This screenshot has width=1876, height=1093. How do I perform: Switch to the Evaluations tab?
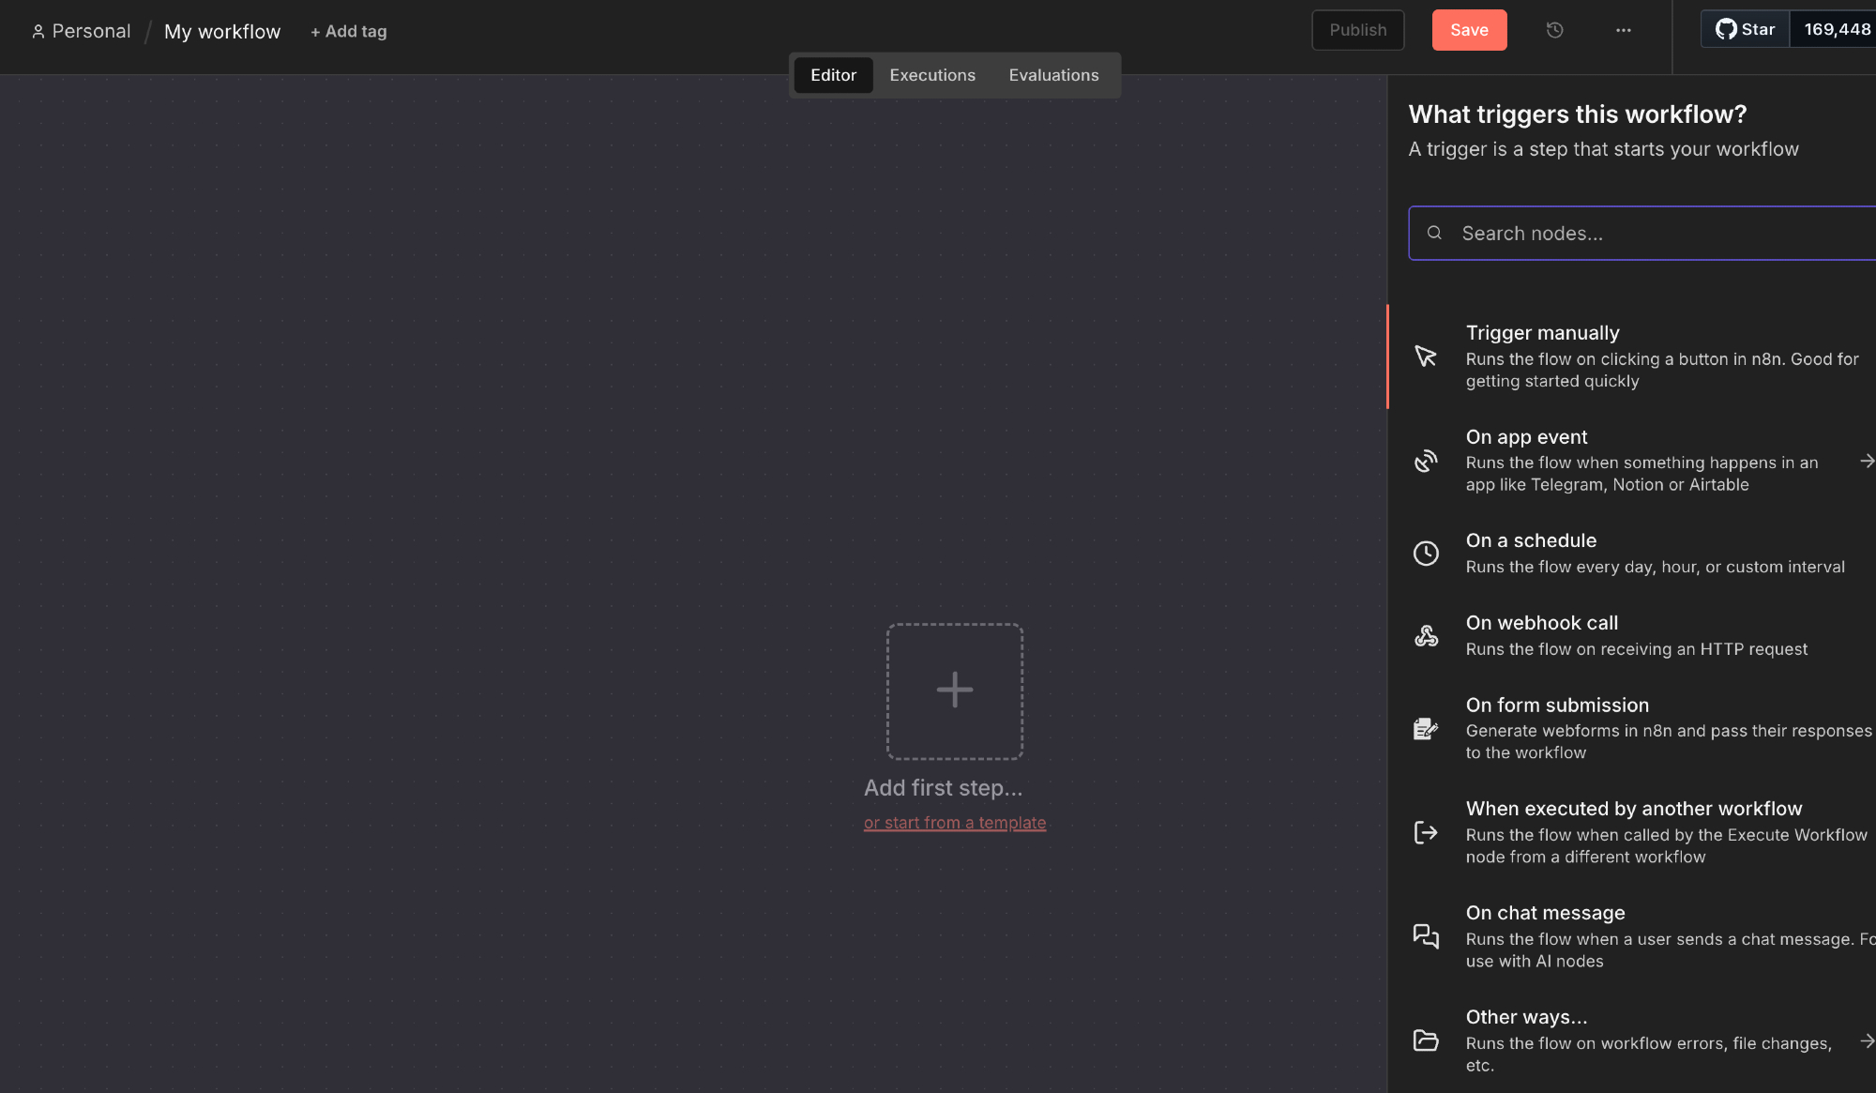(1053, 75)
